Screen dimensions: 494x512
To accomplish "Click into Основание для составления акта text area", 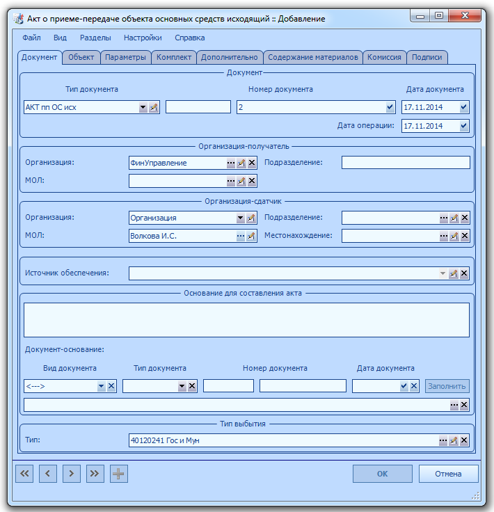I will coord(246,320).
